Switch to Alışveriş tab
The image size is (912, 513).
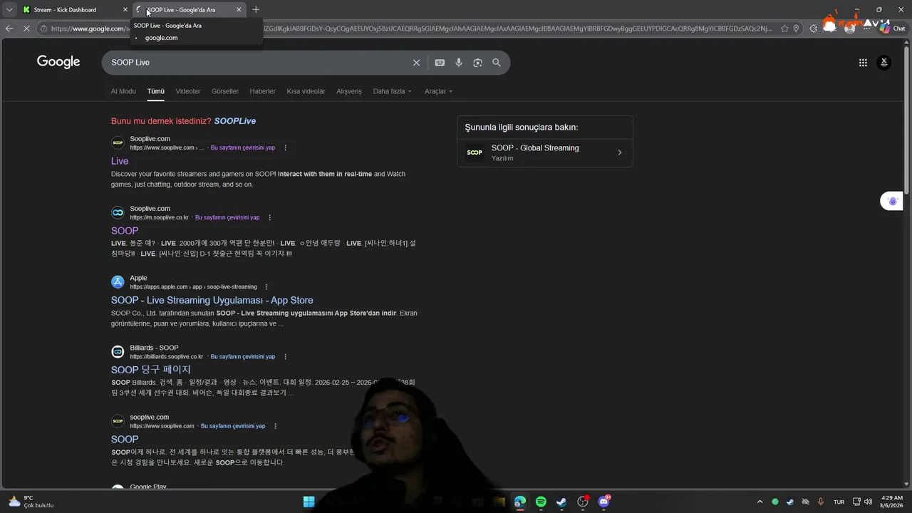349,91
